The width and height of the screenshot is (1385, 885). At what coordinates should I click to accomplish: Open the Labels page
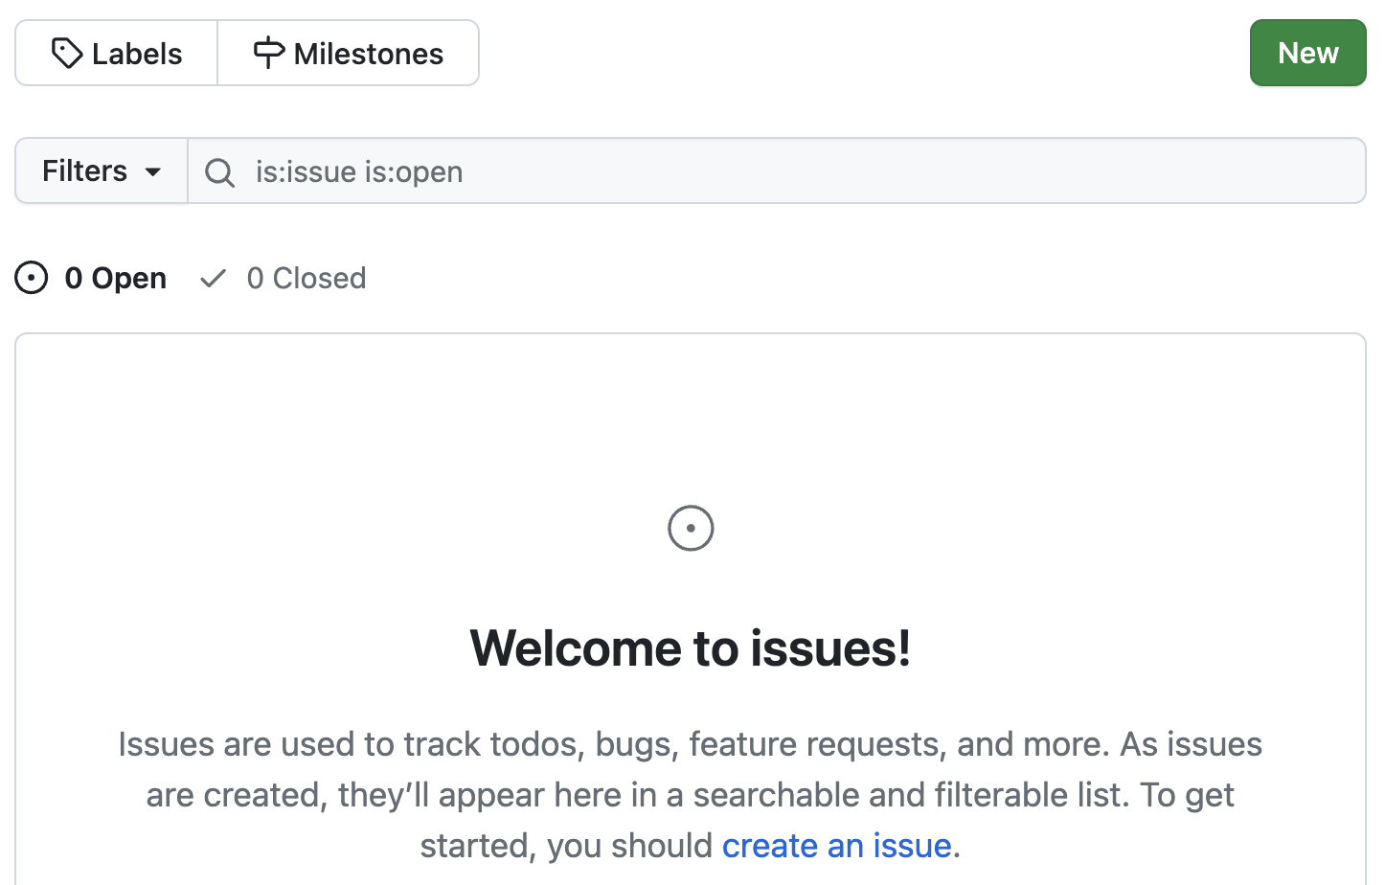pyautogui.click(x=117, y=54)
